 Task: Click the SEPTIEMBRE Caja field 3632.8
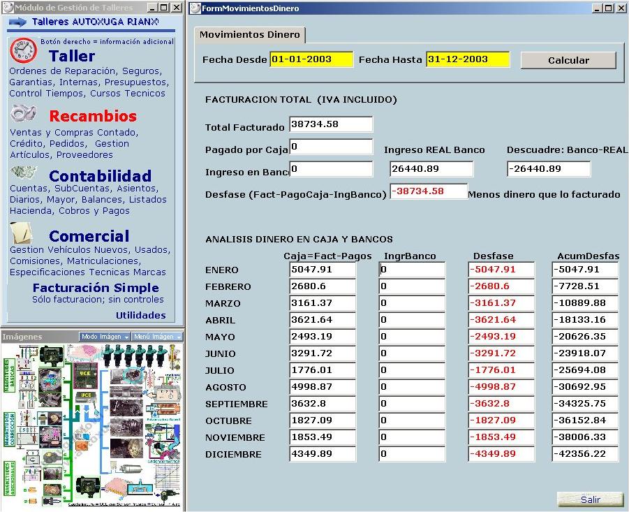(323, 404)
